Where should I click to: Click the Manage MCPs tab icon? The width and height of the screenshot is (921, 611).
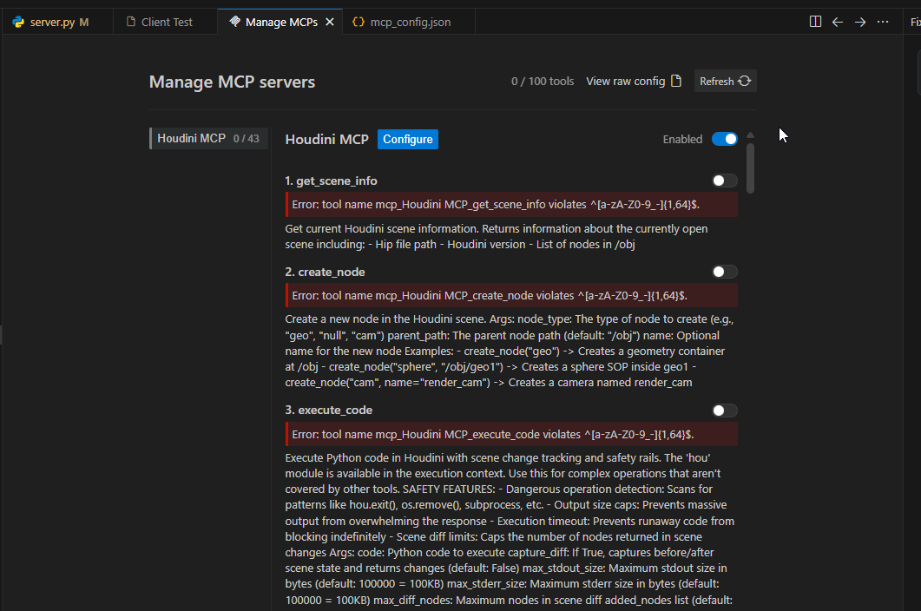click(x=235, y=21)
